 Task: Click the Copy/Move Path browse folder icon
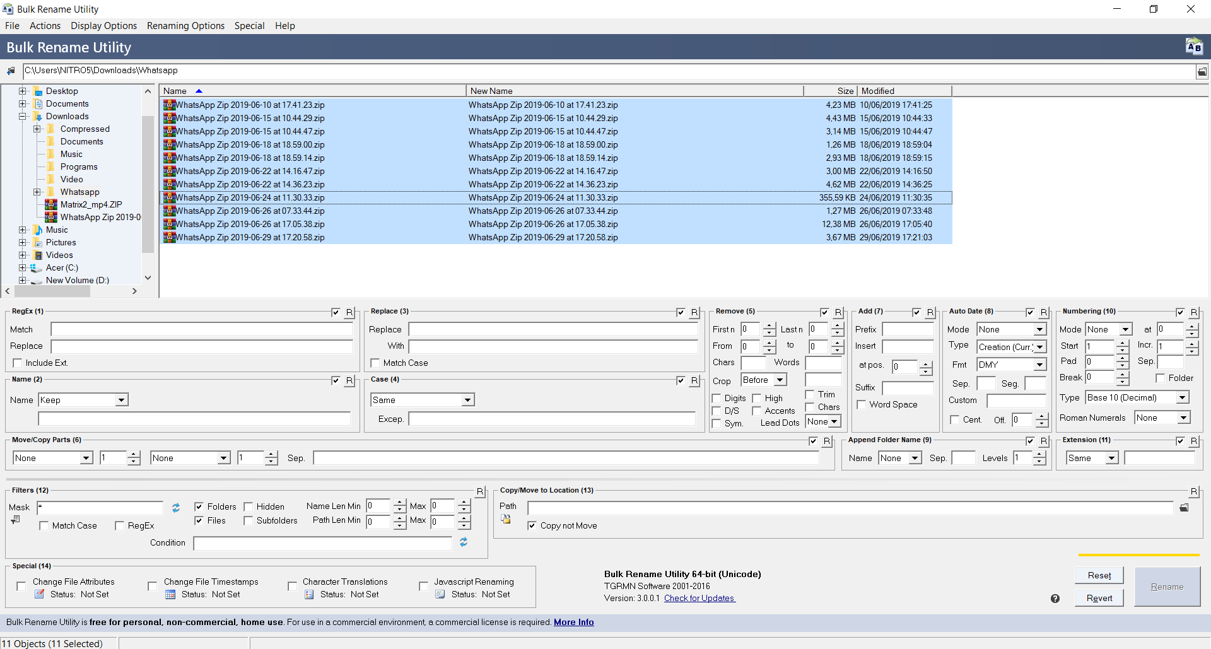click(x=1184, y=508)
